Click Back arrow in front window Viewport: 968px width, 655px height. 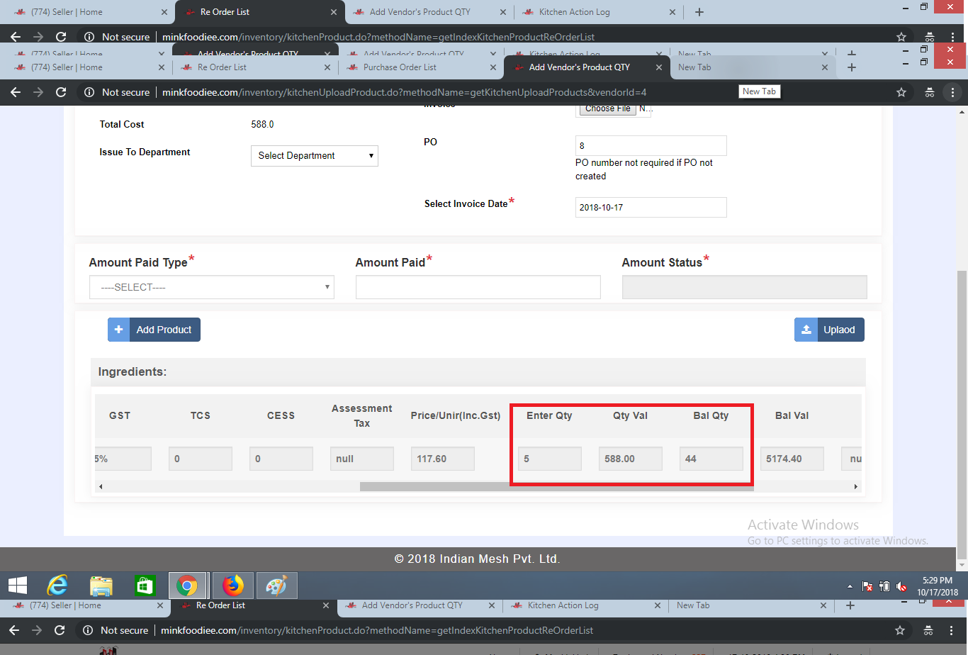click(x=16, y=92)
